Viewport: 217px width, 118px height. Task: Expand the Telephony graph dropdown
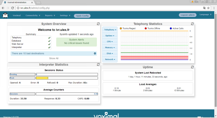pos(110,30)
